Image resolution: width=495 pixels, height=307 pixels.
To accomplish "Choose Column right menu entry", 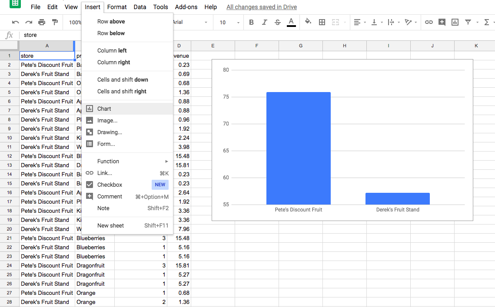I will (x=127, y=62).
